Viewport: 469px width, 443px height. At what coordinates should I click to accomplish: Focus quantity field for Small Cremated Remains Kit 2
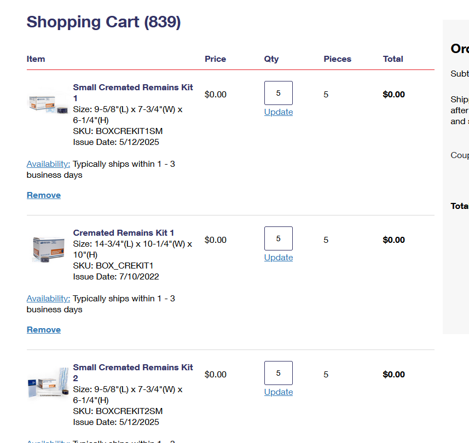click(278, 373)
